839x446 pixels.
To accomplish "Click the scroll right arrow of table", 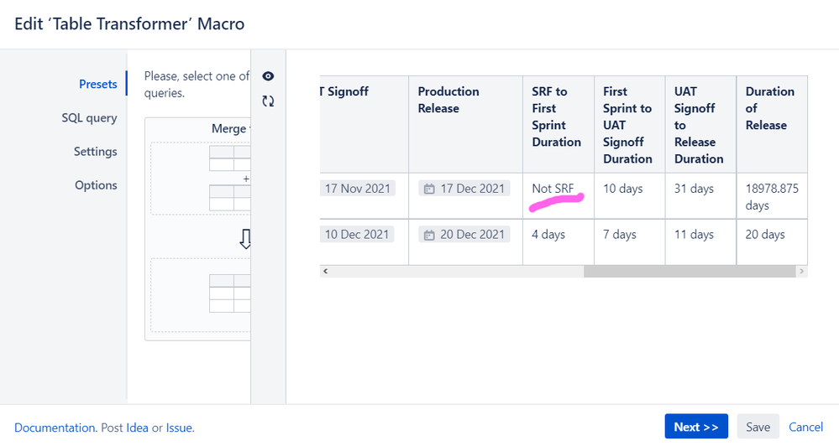I will 801,272.
